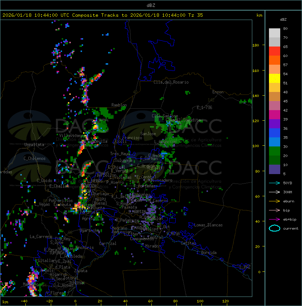Click the '-40' horizontal axis tick label
This screenshot has width=302, height=306.
24,301
